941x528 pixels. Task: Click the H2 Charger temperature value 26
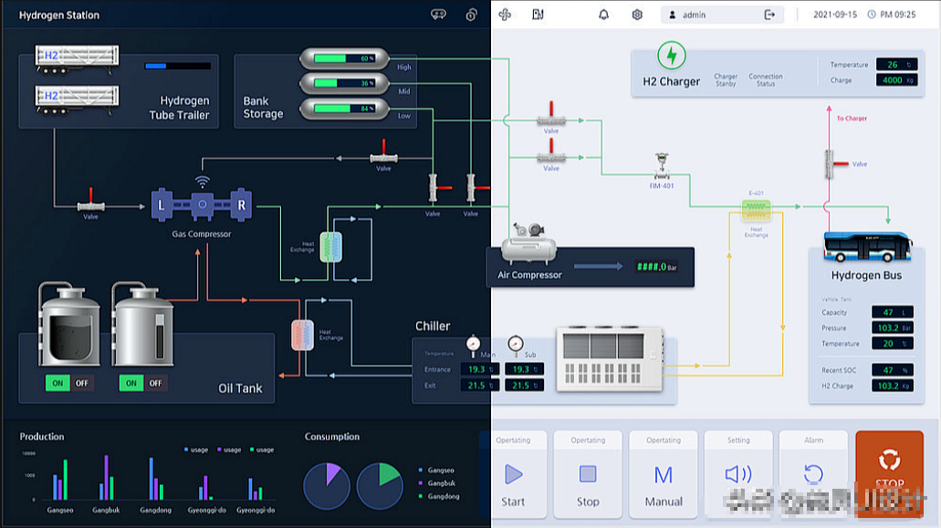(x=896, y=64)
